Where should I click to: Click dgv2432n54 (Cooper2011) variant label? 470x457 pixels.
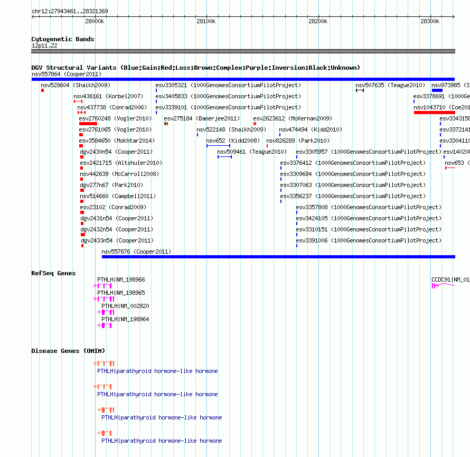pyautogui.click(x=117, y=229)
